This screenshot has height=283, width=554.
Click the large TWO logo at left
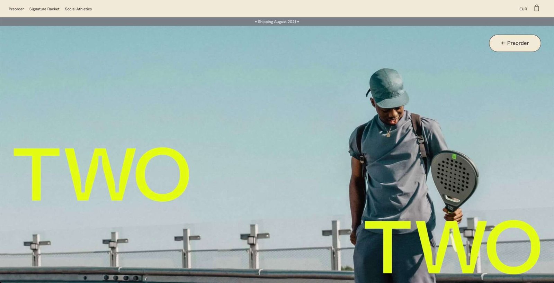101,174
